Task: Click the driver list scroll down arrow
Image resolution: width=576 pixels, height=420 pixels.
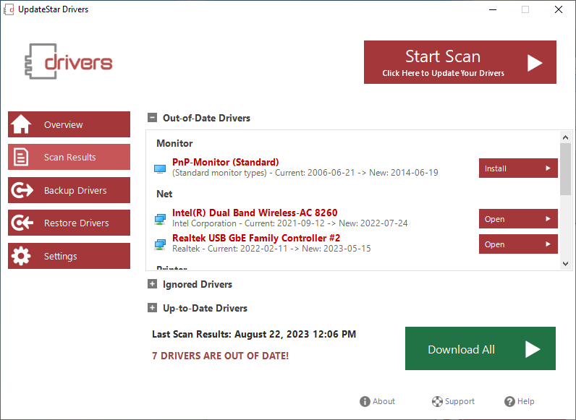Action: 566,264
